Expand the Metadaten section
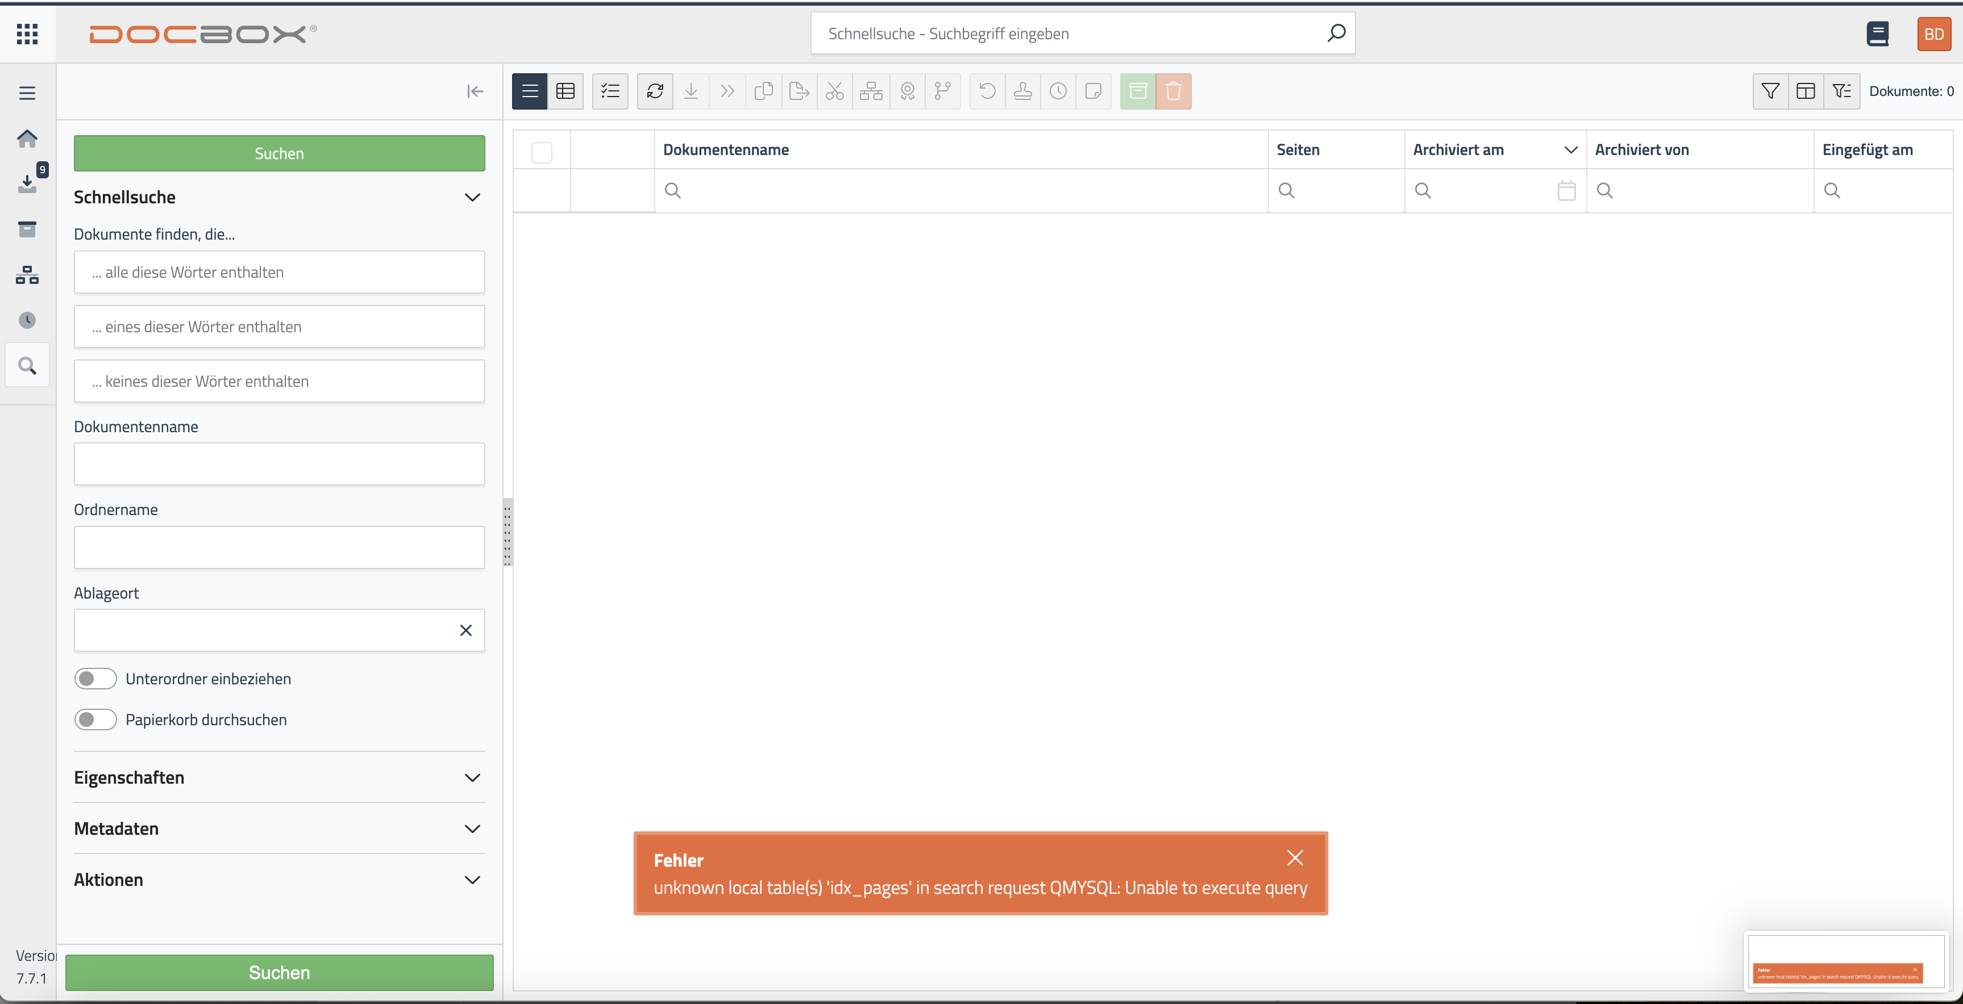Image resolution: width=1963 pixels, height=1004 pixels. tap(472, 828)
